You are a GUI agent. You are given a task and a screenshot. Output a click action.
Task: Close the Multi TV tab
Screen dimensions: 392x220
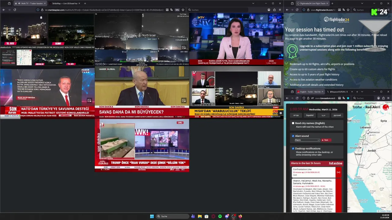(44, 3)
